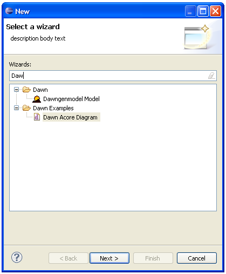The width and height of the screenshot is (226, 274).
Task: Collapse the Dawn tree node
Action: tap(16, 90)
